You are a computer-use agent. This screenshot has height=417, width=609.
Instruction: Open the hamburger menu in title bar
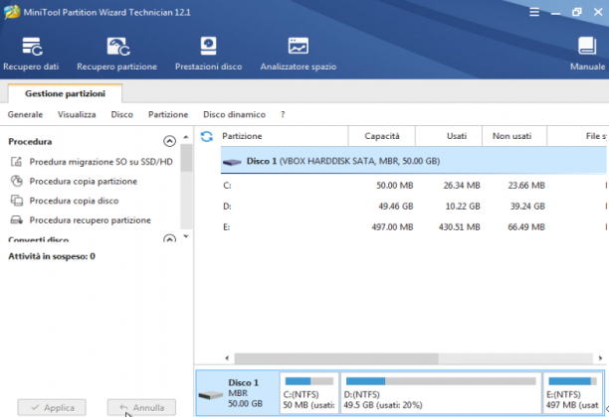[x=534, y=12]
